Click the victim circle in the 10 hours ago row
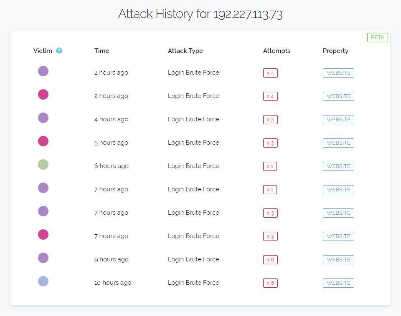Image resolution: width=401 pixels, height=316 pixels. coord(43,281)
